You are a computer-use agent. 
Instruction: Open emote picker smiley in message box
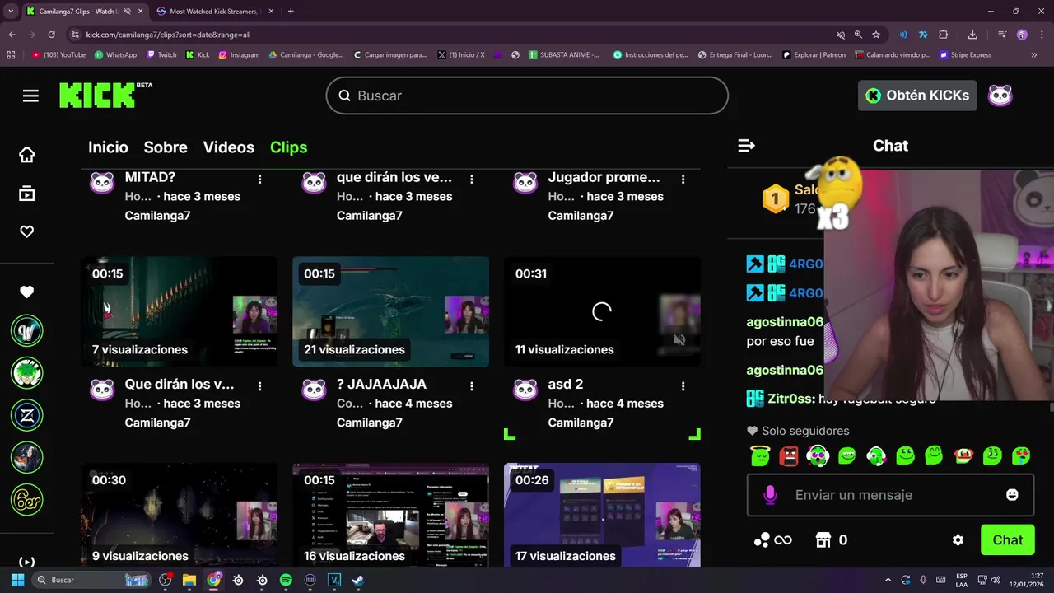point(1012,495)
